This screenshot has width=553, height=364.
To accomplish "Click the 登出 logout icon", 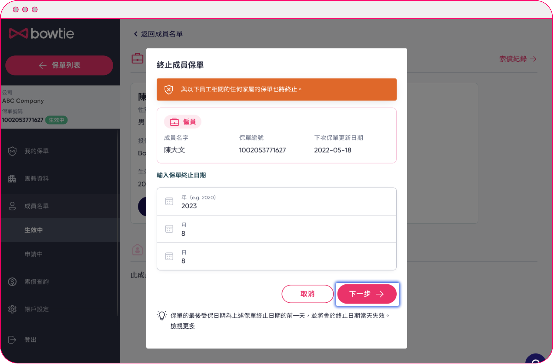I will coord(12,340).
